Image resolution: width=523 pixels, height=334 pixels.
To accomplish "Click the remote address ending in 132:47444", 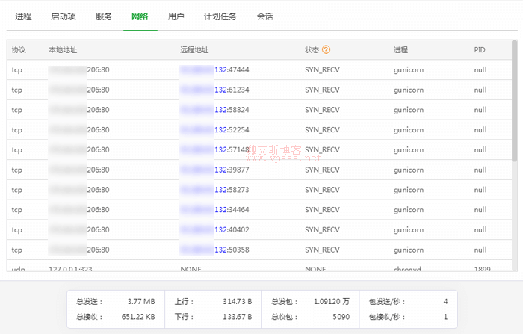I will click(214, 69).
